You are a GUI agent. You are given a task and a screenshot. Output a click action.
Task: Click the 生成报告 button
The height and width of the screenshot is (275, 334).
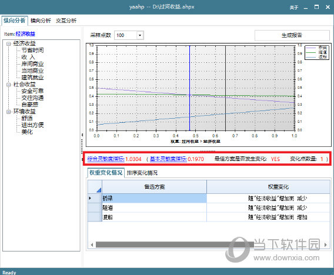(292, 35)
